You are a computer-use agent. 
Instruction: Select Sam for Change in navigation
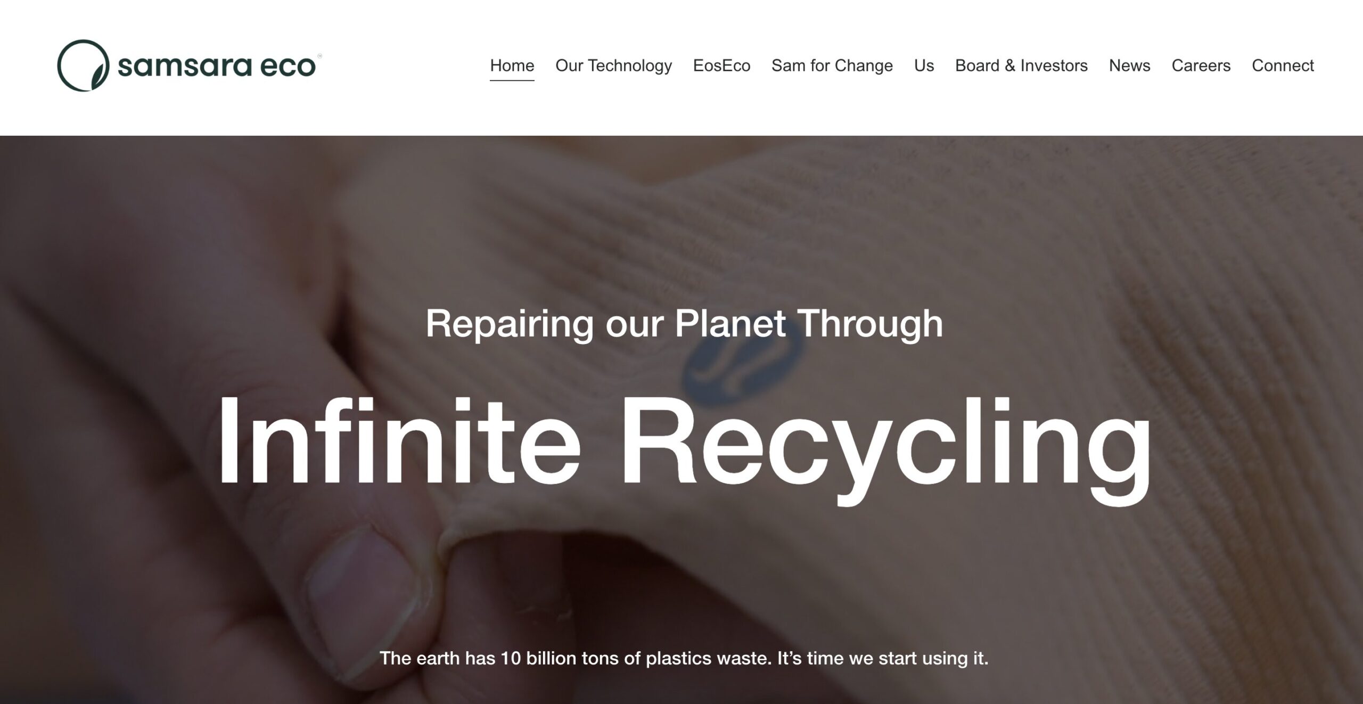pos(832,66)
